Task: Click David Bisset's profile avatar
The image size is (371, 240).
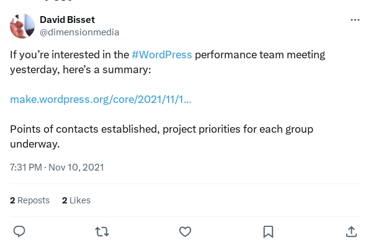Action: 22,26
